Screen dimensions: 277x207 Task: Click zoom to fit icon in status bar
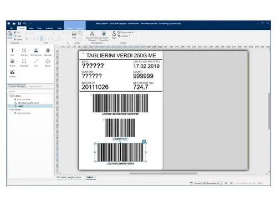(x=226, y=183)
